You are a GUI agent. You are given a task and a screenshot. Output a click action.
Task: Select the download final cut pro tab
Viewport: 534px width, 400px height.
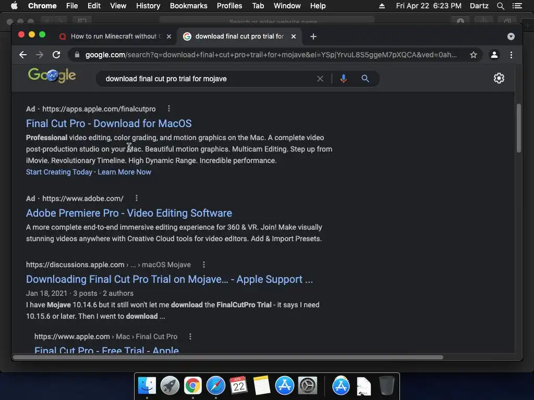pos(239,36)
